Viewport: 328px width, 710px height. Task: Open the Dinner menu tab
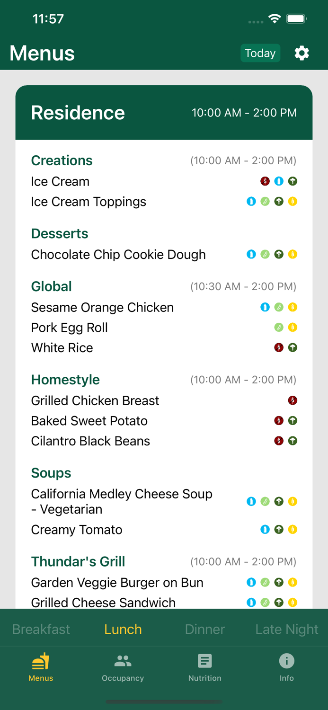204,629
